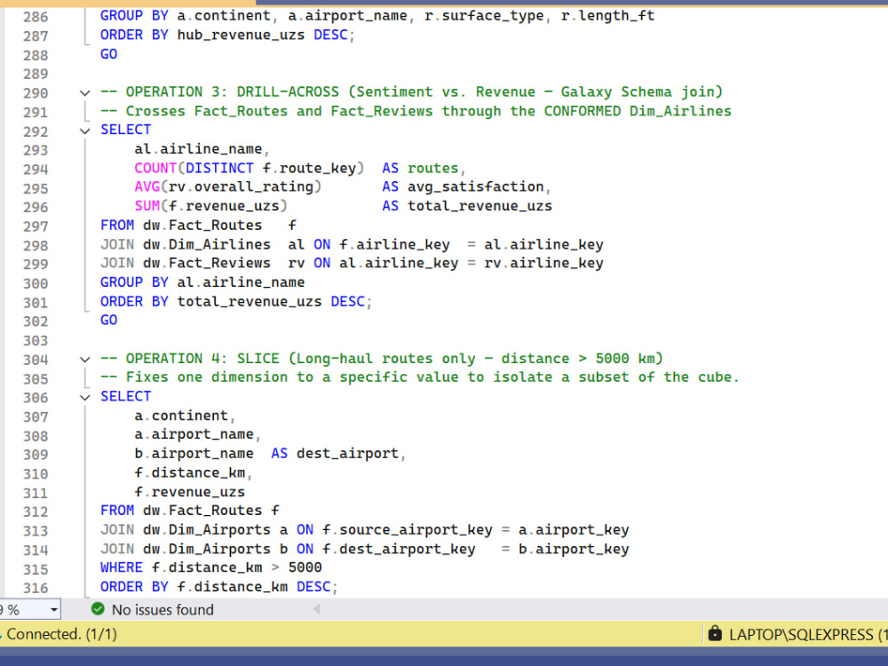Click 'f.revenue_uzs' on line 311
888x666 pixels.
190,492
